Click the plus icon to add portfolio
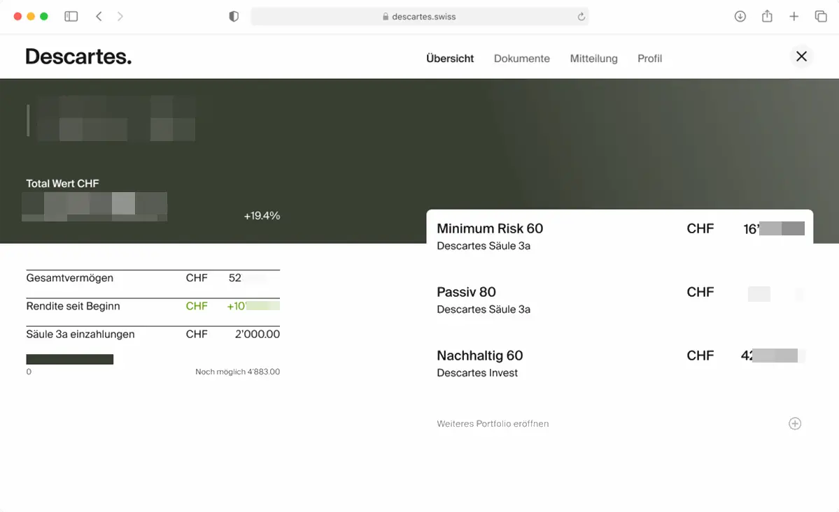The height and width of the screenshot is (512, 839). point(794,423)
